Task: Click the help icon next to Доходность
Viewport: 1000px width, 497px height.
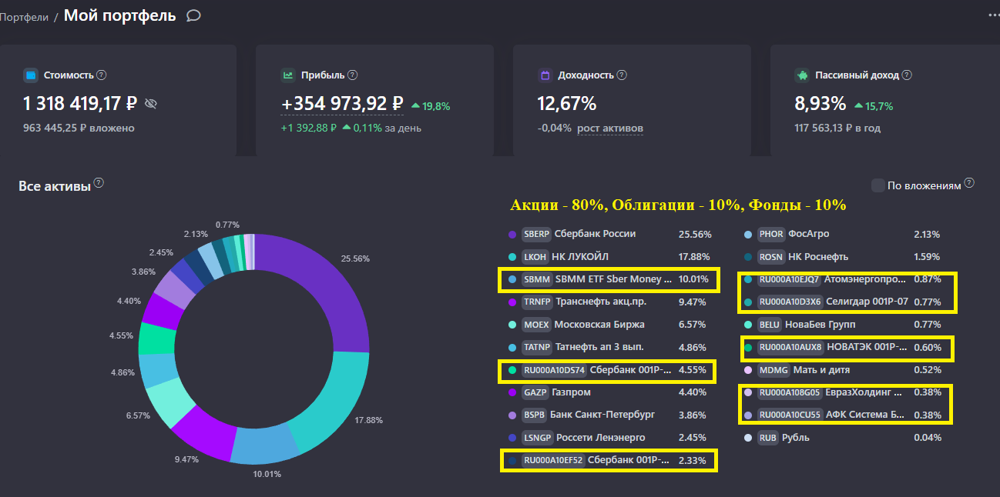Action: pyautogui.click(x=622, y=75)
